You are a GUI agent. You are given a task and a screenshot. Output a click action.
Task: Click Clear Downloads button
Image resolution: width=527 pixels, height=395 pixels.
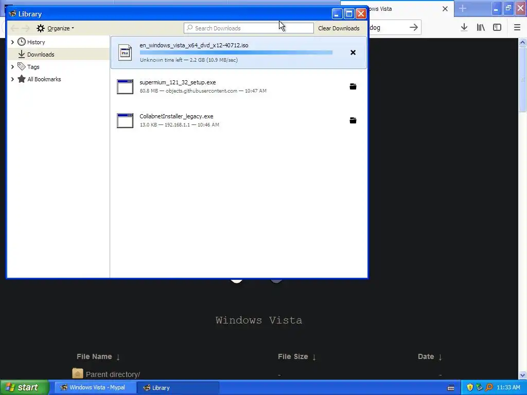click(x=339, y=28)
